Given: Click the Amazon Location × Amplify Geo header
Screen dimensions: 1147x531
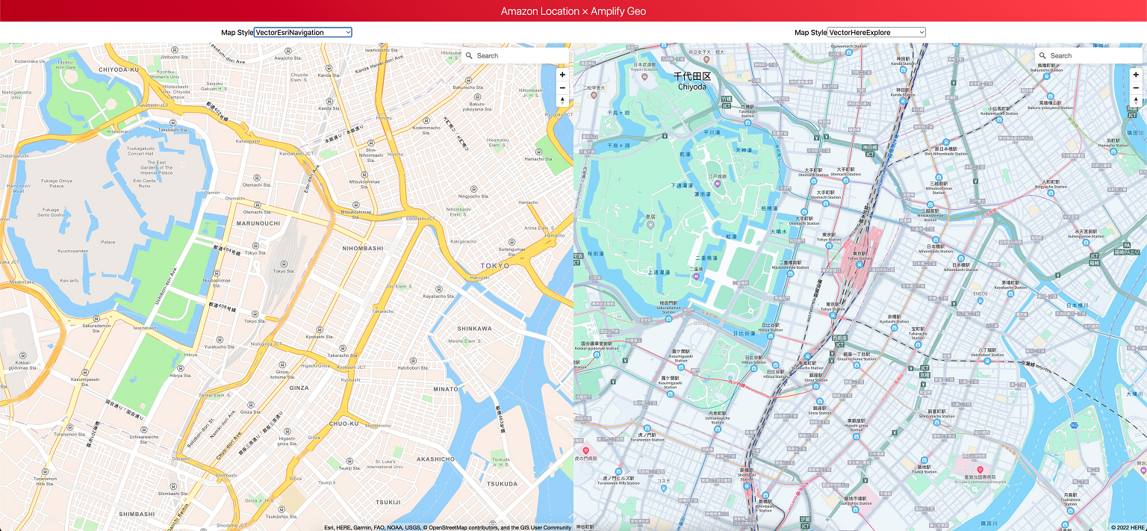Looking at the screenshot, I should [x=573, y=11].
